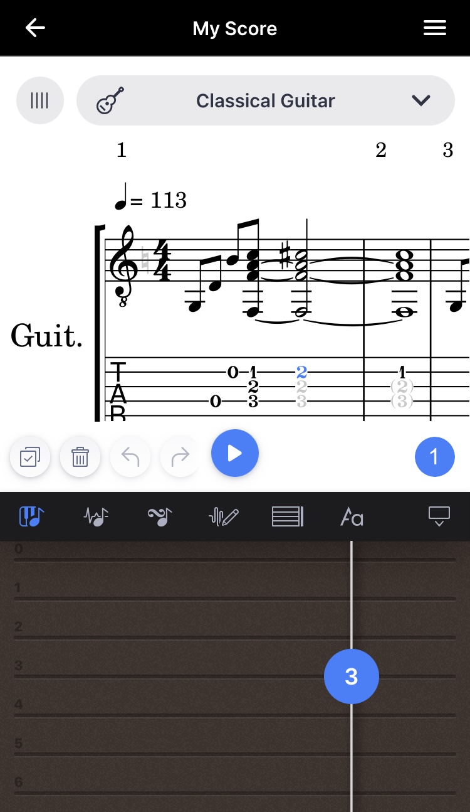Click the chevron next to Classical Guitar
Viewport: 470px width, 812px height.
[x=420, y=100]
